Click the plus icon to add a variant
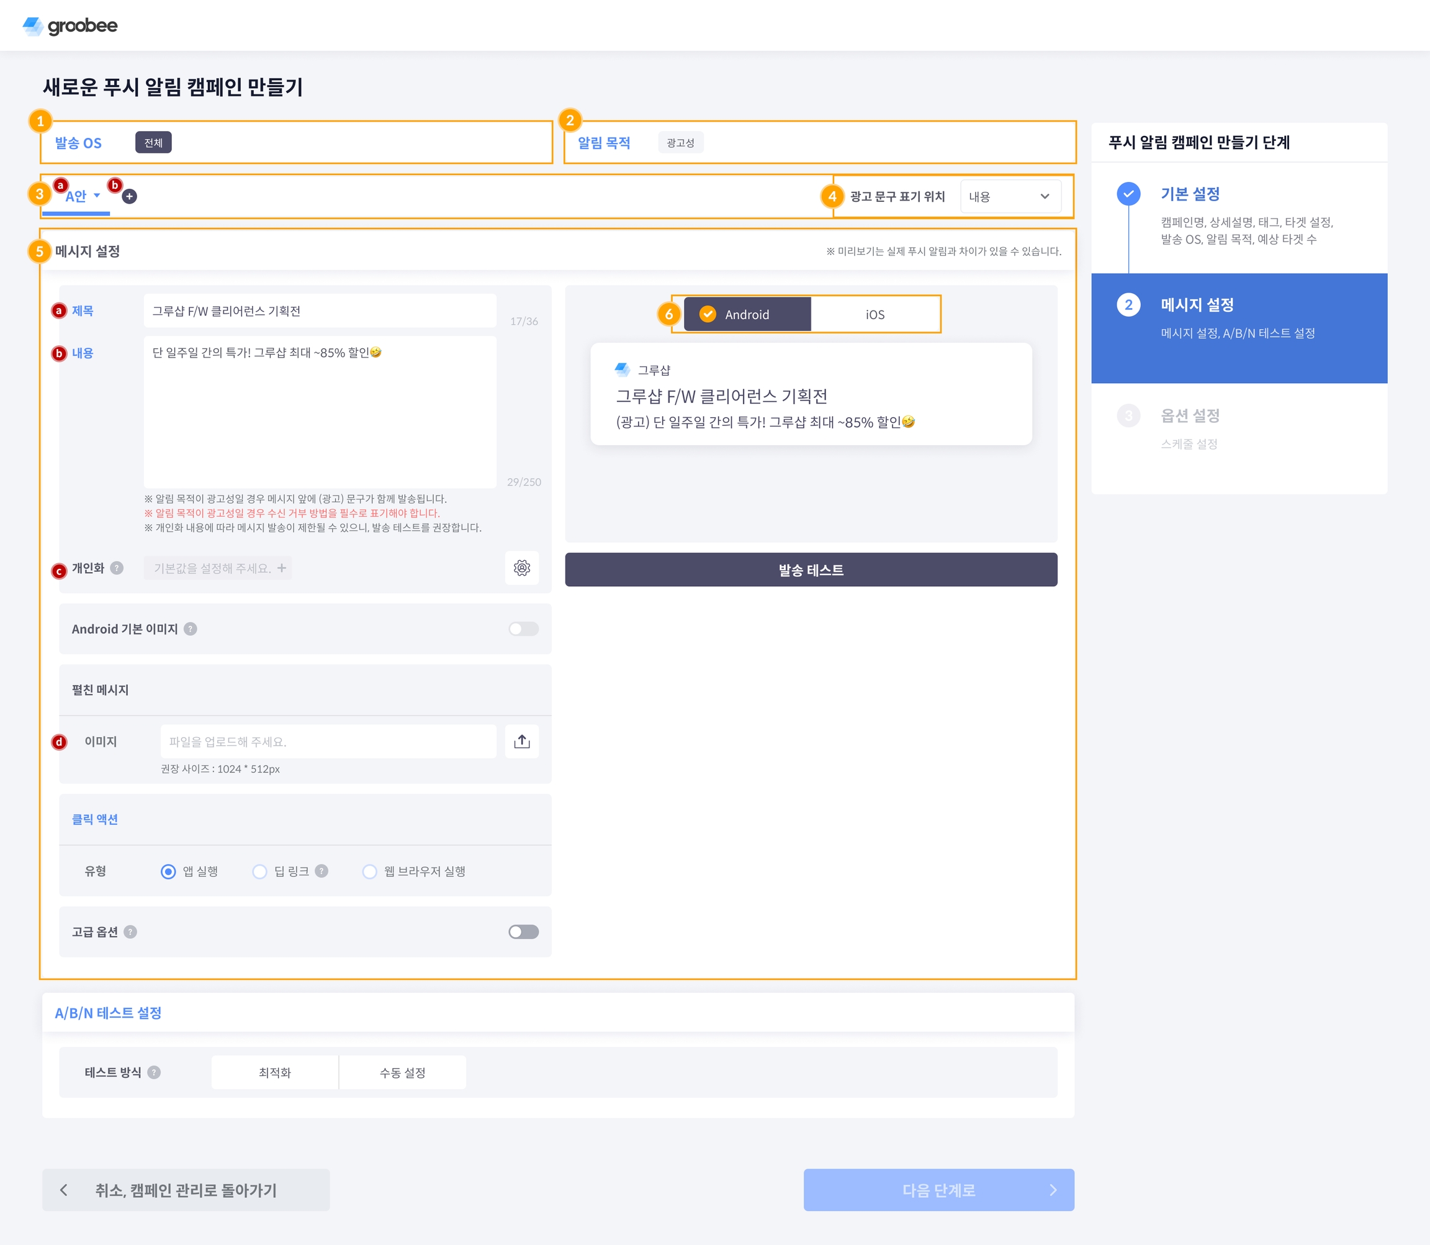This screenshot has height=1245, width=1430. [129, 197]
